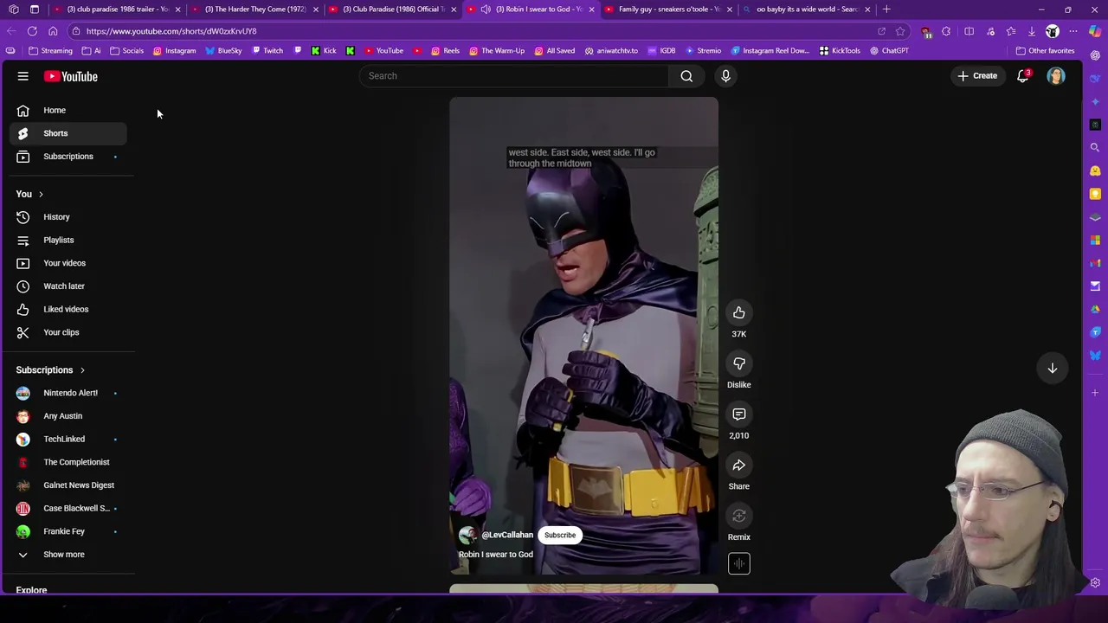Switch to Club Paradise (1986) Official tab
1108x623 pixels.
392,10
